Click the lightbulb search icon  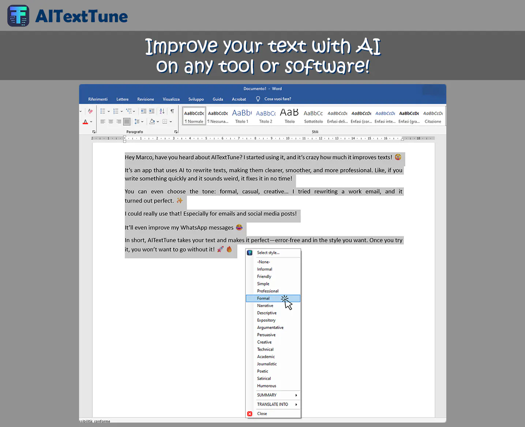(x=258, y=99)
